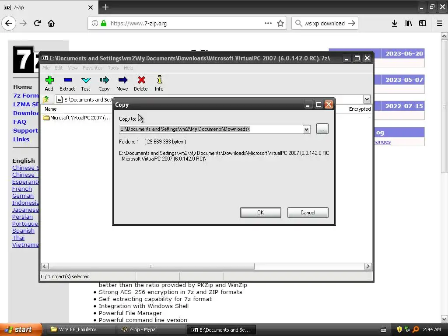The width and height of the screenshot is (448, 336).
Task: Go forward in the browser
Action: (x=23, y=23)
